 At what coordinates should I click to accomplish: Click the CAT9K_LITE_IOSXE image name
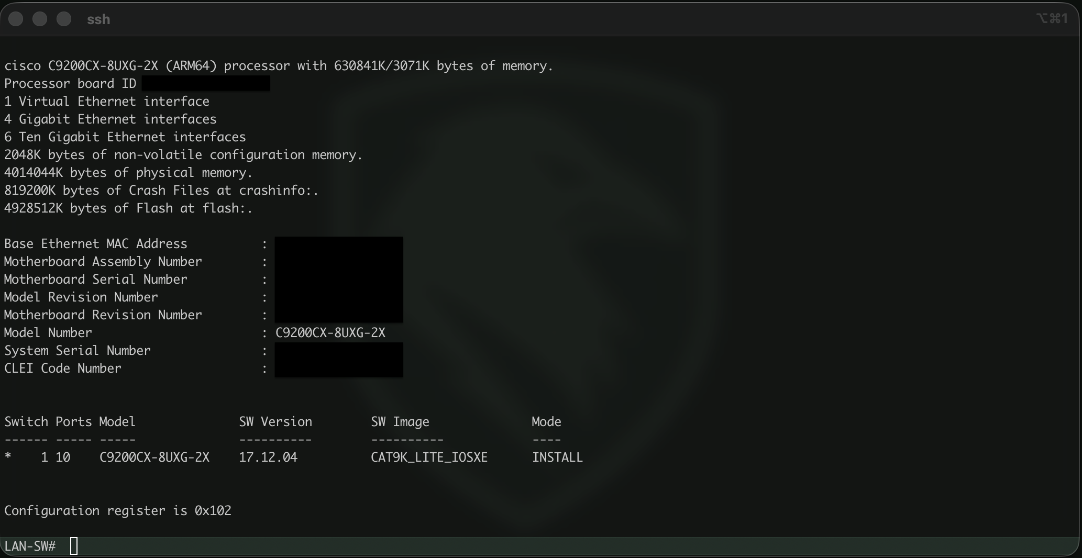(429, 457)
